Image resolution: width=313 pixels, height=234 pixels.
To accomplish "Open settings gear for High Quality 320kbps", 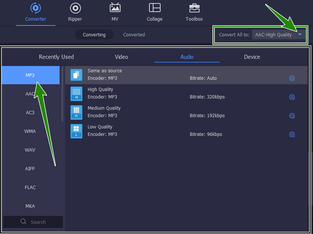I will point(292,97).
